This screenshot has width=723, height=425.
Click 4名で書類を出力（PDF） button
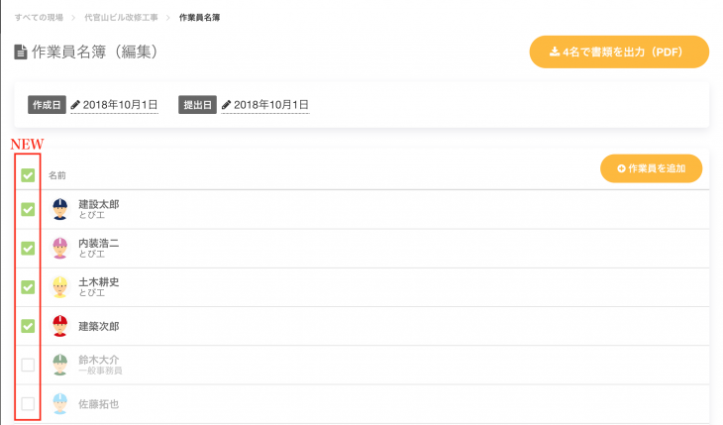tap(619, 53)
